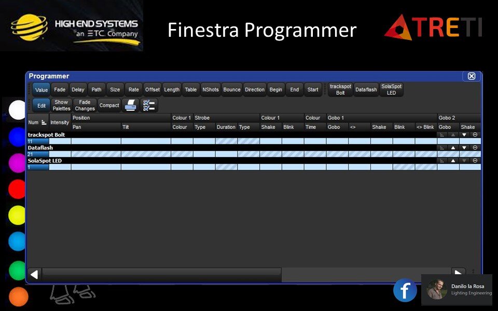
Task: Toggle the Value view button
Action: pos(41,90)
